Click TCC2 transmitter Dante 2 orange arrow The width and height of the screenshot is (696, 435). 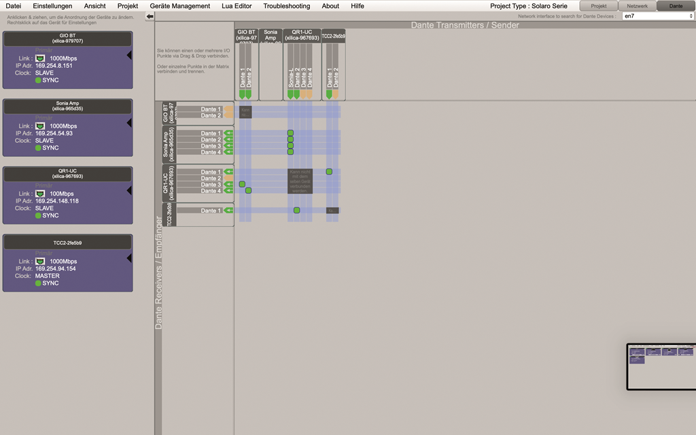[x=336, y=94]
